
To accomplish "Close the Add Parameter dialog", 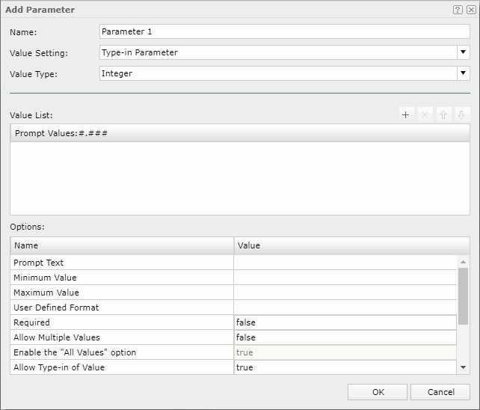I will coord(470,10).
